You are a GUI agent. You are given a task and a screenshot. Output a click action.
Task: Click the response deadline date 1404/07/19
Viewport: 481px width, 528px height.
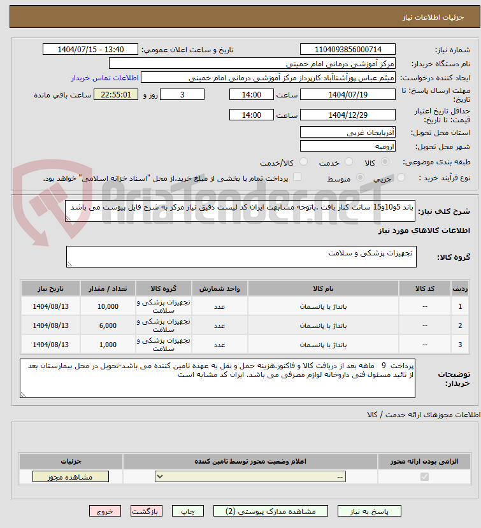[348, 95]
